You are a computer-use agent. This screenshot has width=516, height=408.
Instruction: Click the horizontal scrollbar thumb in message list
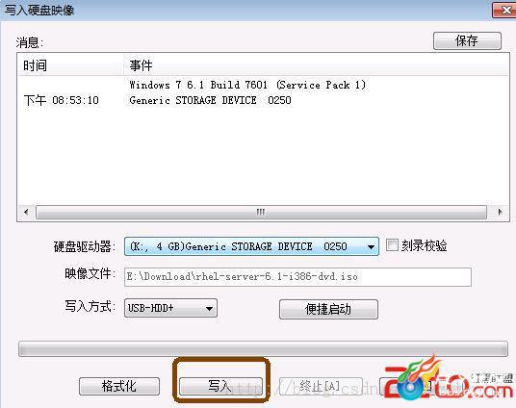click(x=261, y=212)
